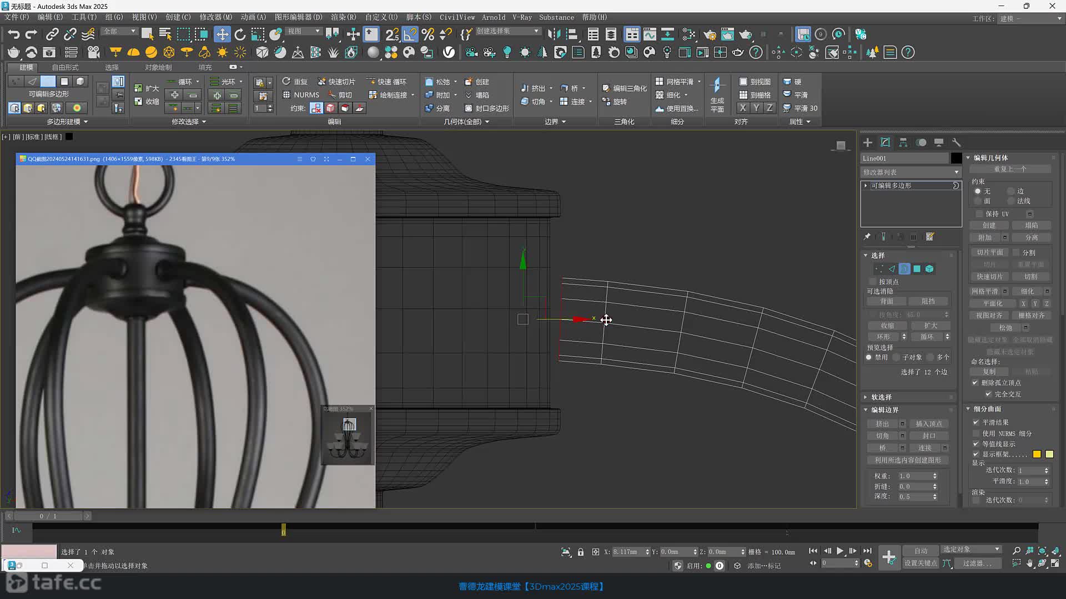Click the object color black swatch
This screenshot has width=1066, height=599.
tap(956, 159)
